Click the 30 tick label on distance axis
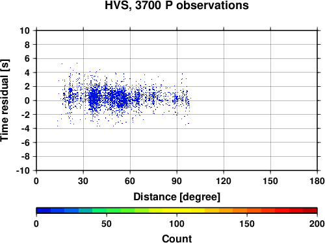 coord(83,181)
